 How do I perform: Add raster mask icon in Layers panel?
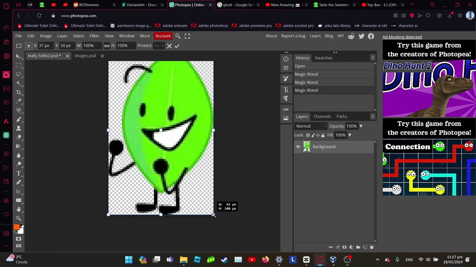tap(344, 247)
